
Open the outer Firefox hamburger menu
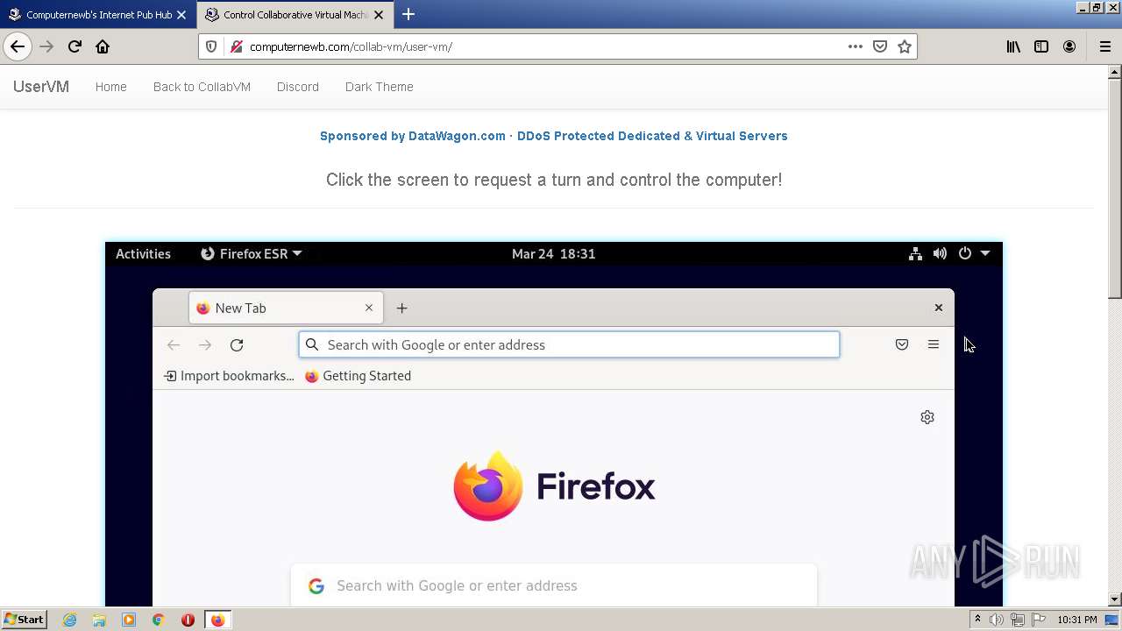click(x=1104, y=46)
